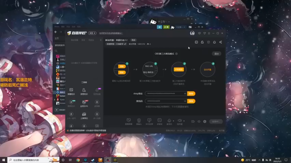Select Among game in Steam library list
Viewport: 291px width, 163px height.
(x=61, y=96)
